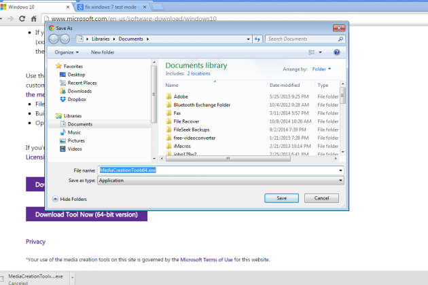Click the Back navigation arrow in Save As dialog
The width and height of the screenshot is (428, 285).
[54, 39]
